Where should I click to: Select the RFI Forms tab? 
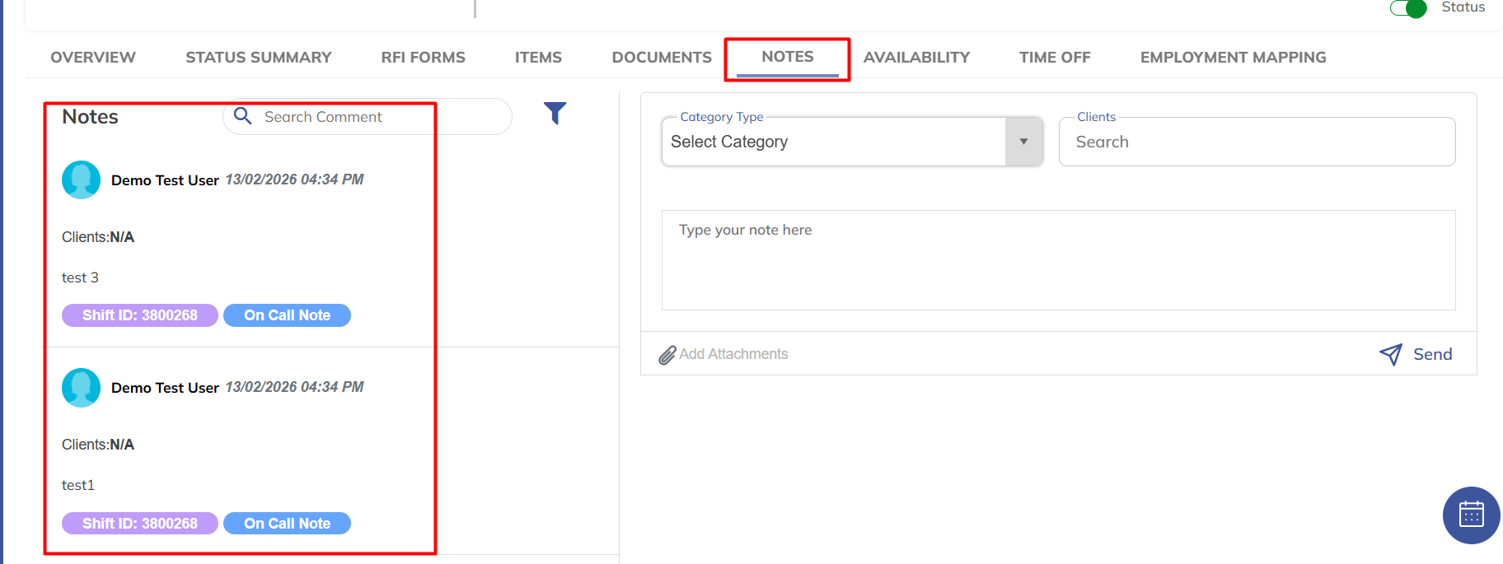pyautogui.click(x=423, y=58)
